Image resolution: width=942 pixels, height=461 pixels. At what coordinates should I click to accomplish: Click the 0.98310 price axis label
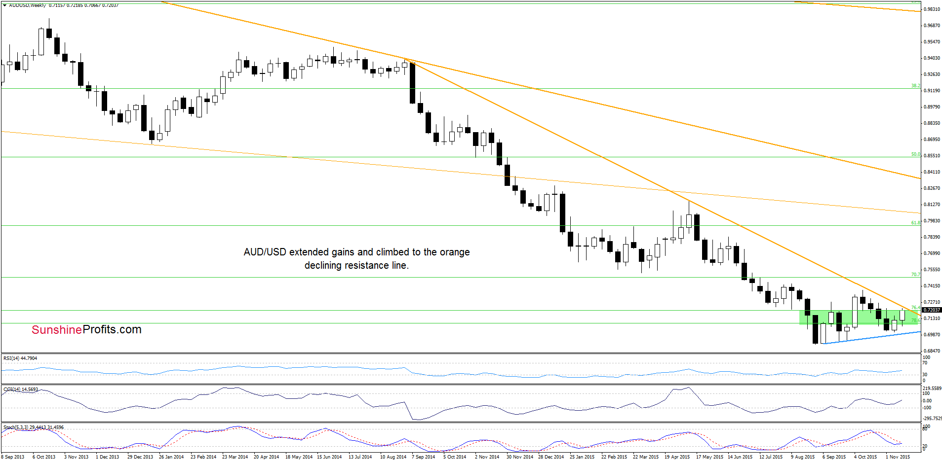tap(932, 9)
